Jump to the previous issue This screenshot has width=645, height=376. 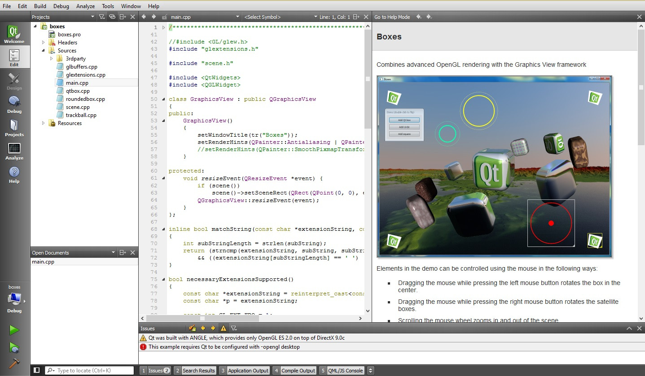click(203, 328)
